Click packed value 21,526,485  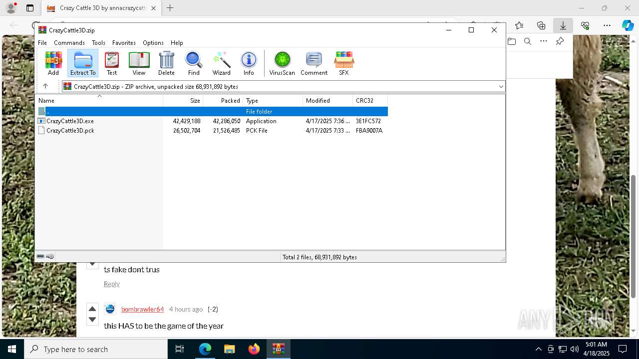[x=227, y=131]
